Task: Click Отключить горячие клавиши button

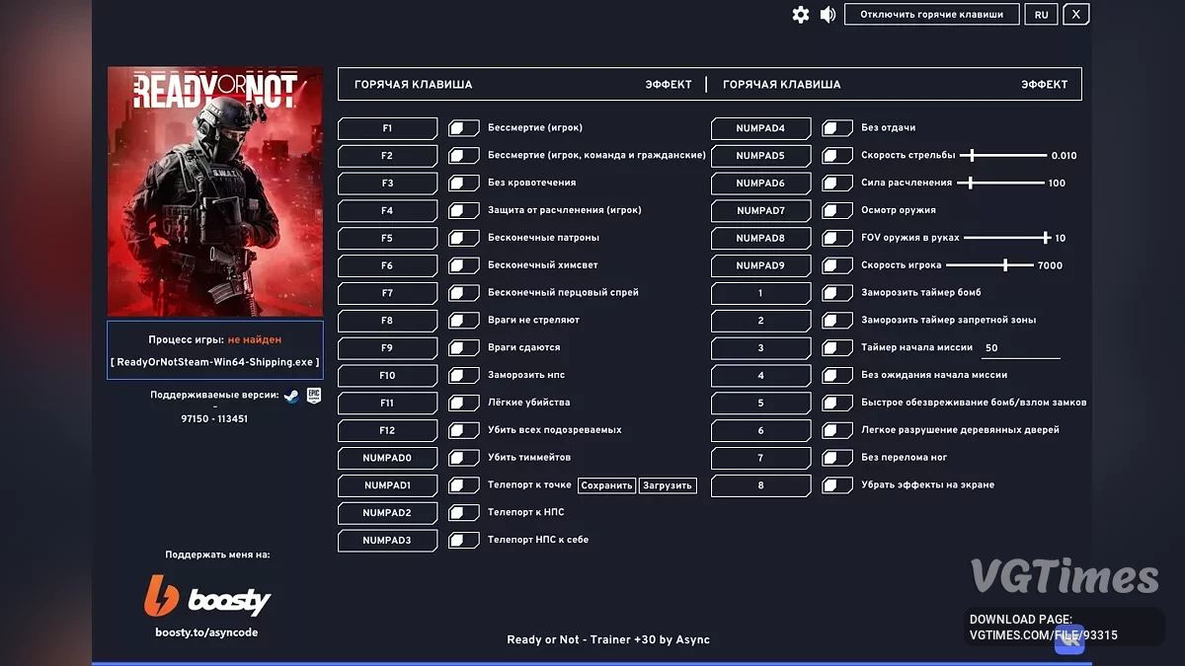Action: (x=931, y=15)
